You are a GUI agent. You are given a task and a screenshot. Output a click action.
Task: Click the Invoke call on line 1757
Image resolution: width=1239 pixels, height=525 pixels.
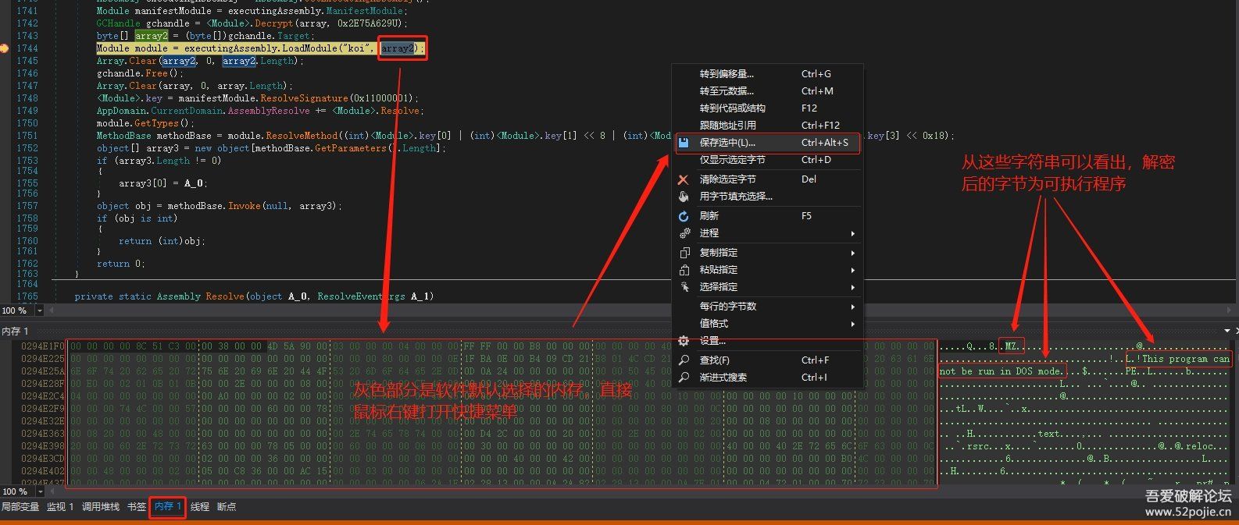[x=244, y=206]
